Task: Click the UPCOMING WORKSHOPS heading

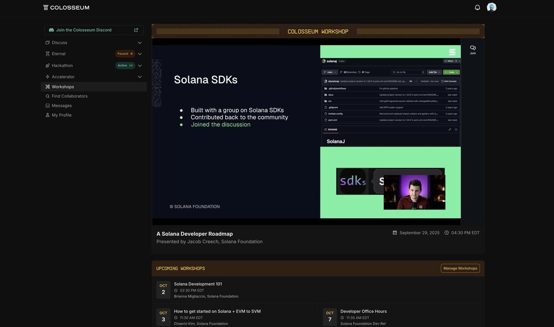Action: pyautogui.click(x=181, y=269)
